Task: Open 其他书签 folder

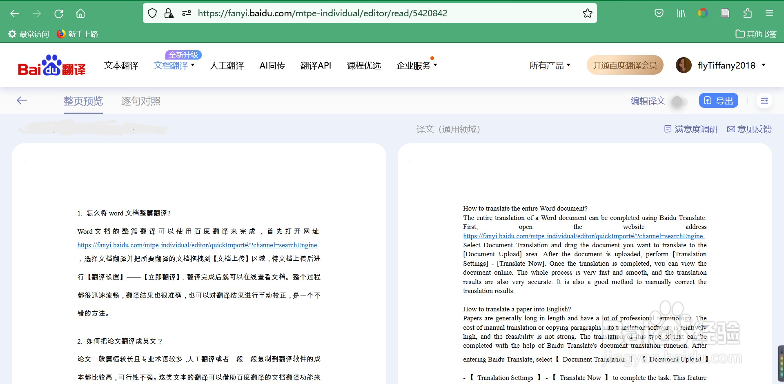Action: [x=756, y=34]
